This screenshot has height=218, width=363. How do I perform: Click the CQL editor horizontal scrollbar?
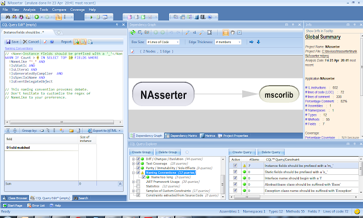pos(62,122)
